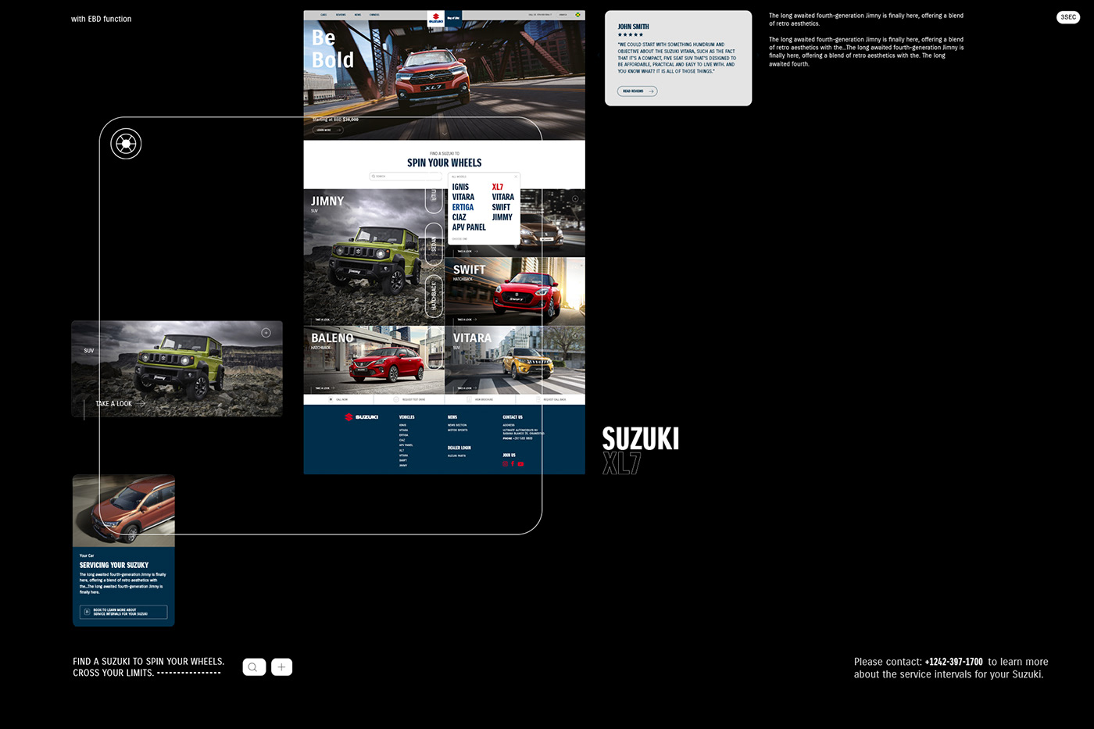Image resolution: width=1094 pixels, height=729 pixels.
Task: Choose IGNIS in All Models list
Action: [460, 187]
